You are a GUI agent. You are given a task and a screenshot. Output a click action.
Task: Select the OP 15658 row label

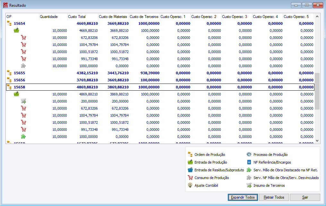[x=19, y=87]
